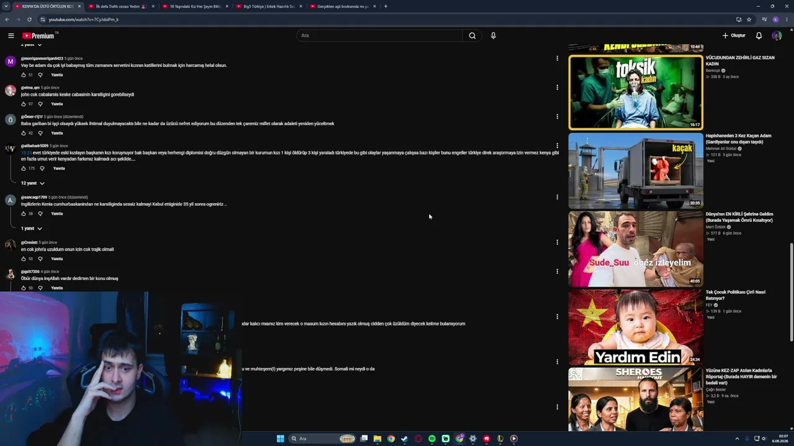This screenshot has height=446, width=794.
Task: Switch to "İlk defa Trafik cezası Yedim" tab
Action: (x=121, y=6)
